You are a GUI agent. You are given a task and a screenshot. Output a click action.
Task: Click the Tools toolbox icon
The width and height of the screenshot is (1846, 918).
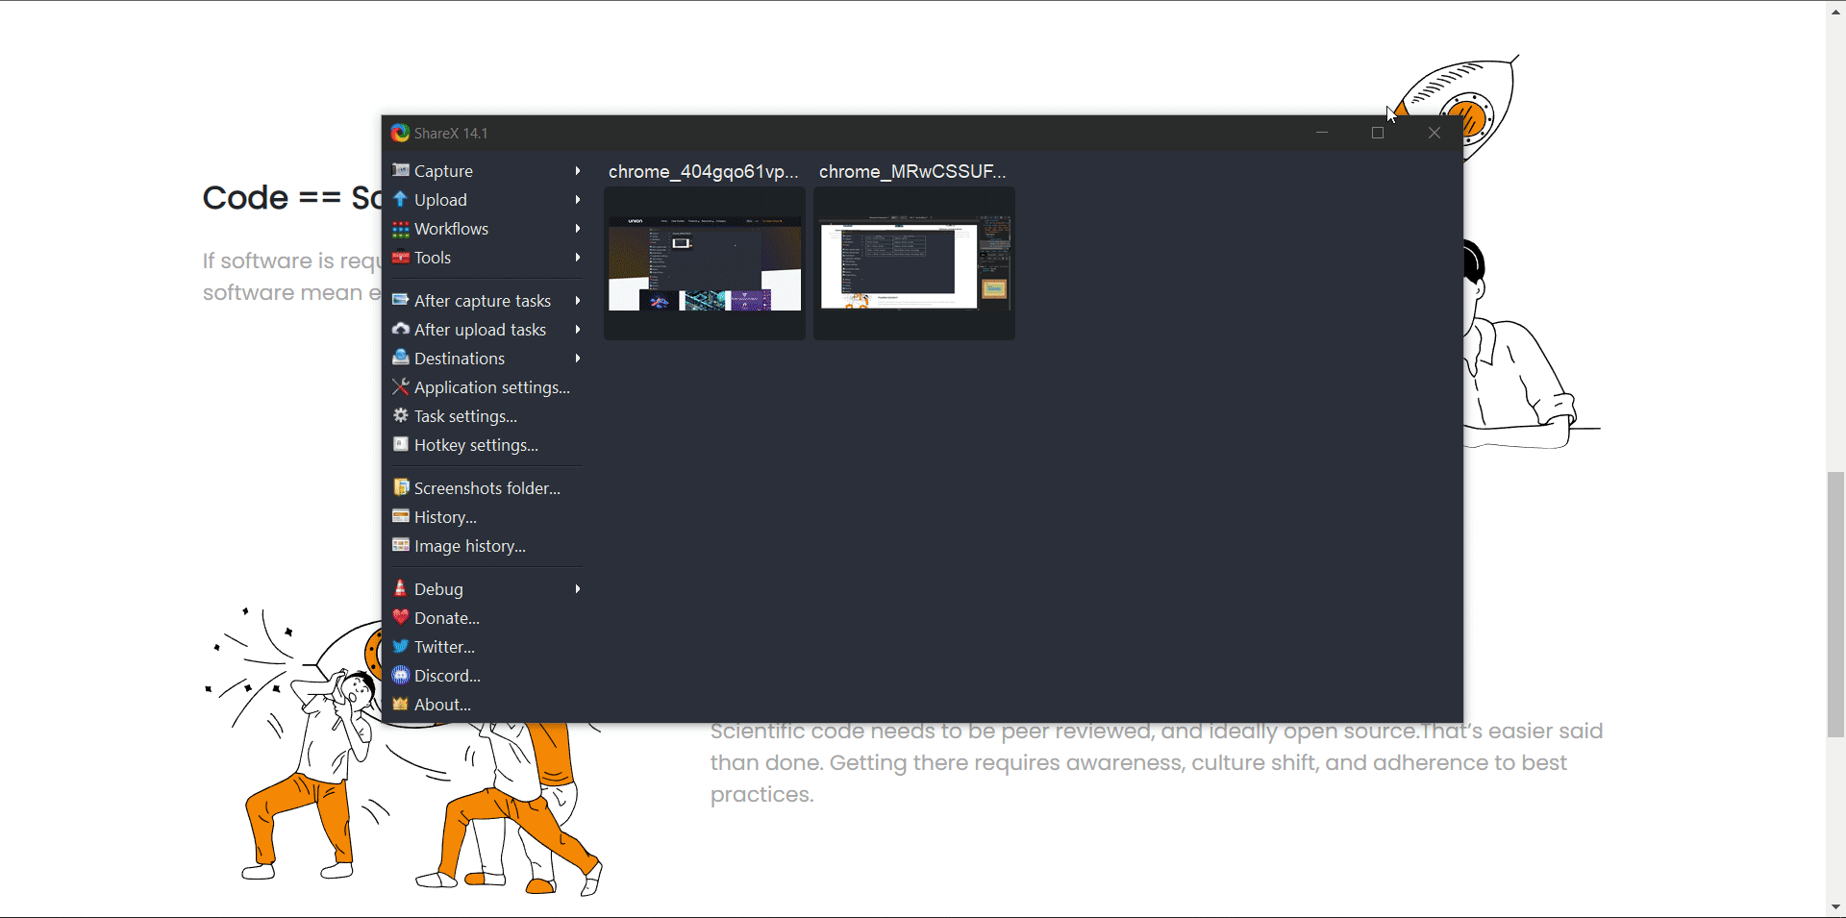click(401, 257)
